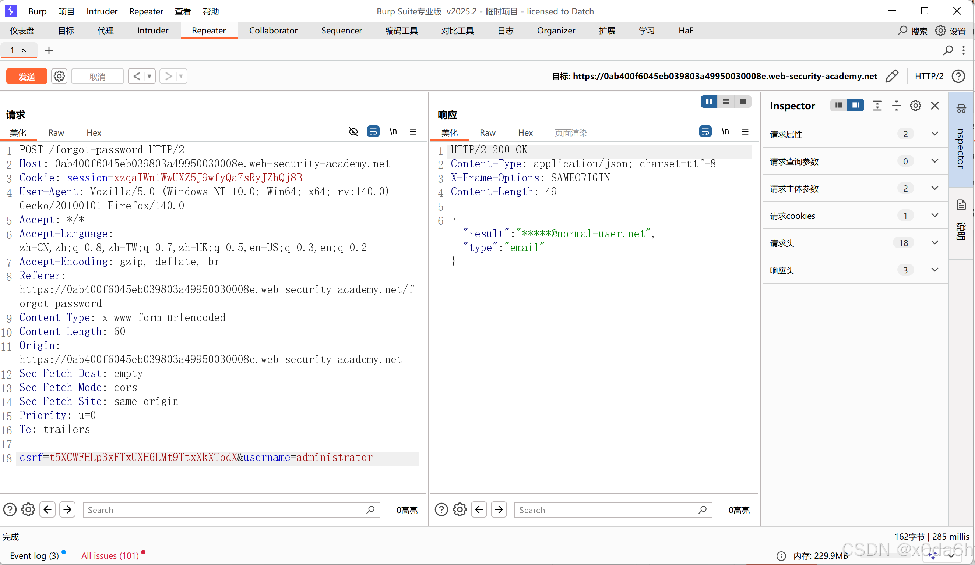Click the 0高亮 highlight counter control
975x565 pixels.
pos(407,510)
